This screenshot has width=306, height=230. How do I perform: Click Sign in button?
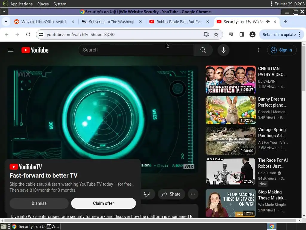pos(282,50)
